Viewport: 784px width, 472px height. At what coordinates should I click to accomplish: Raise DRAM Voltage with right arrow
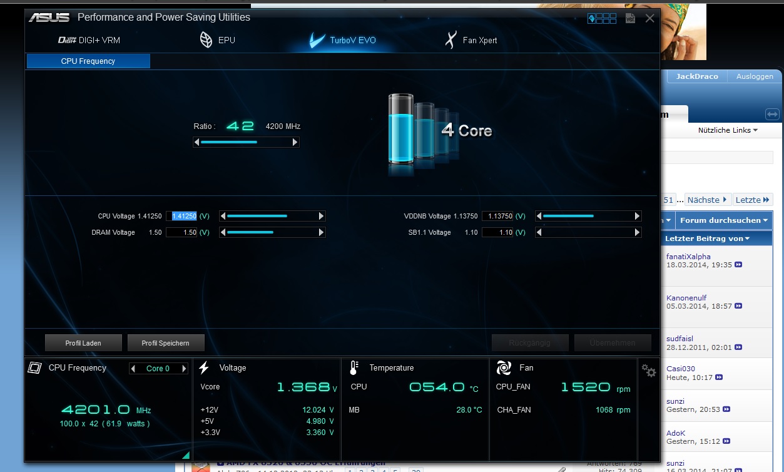click(322, 232)
